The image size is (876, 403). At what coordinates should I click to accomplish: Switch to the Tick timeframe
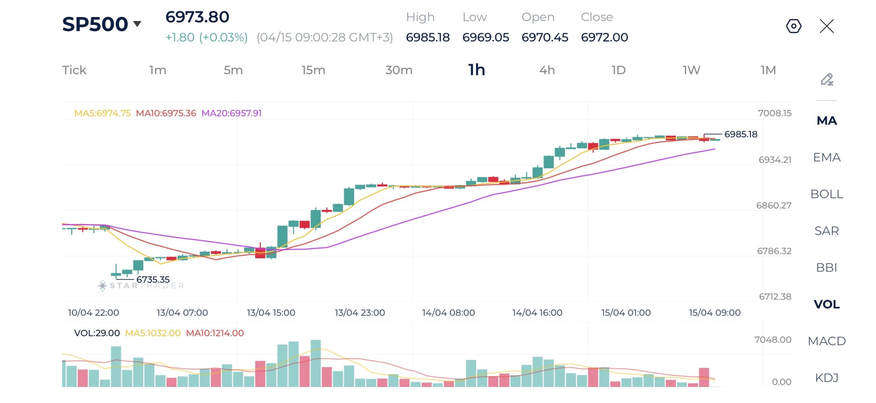(74, 70)
